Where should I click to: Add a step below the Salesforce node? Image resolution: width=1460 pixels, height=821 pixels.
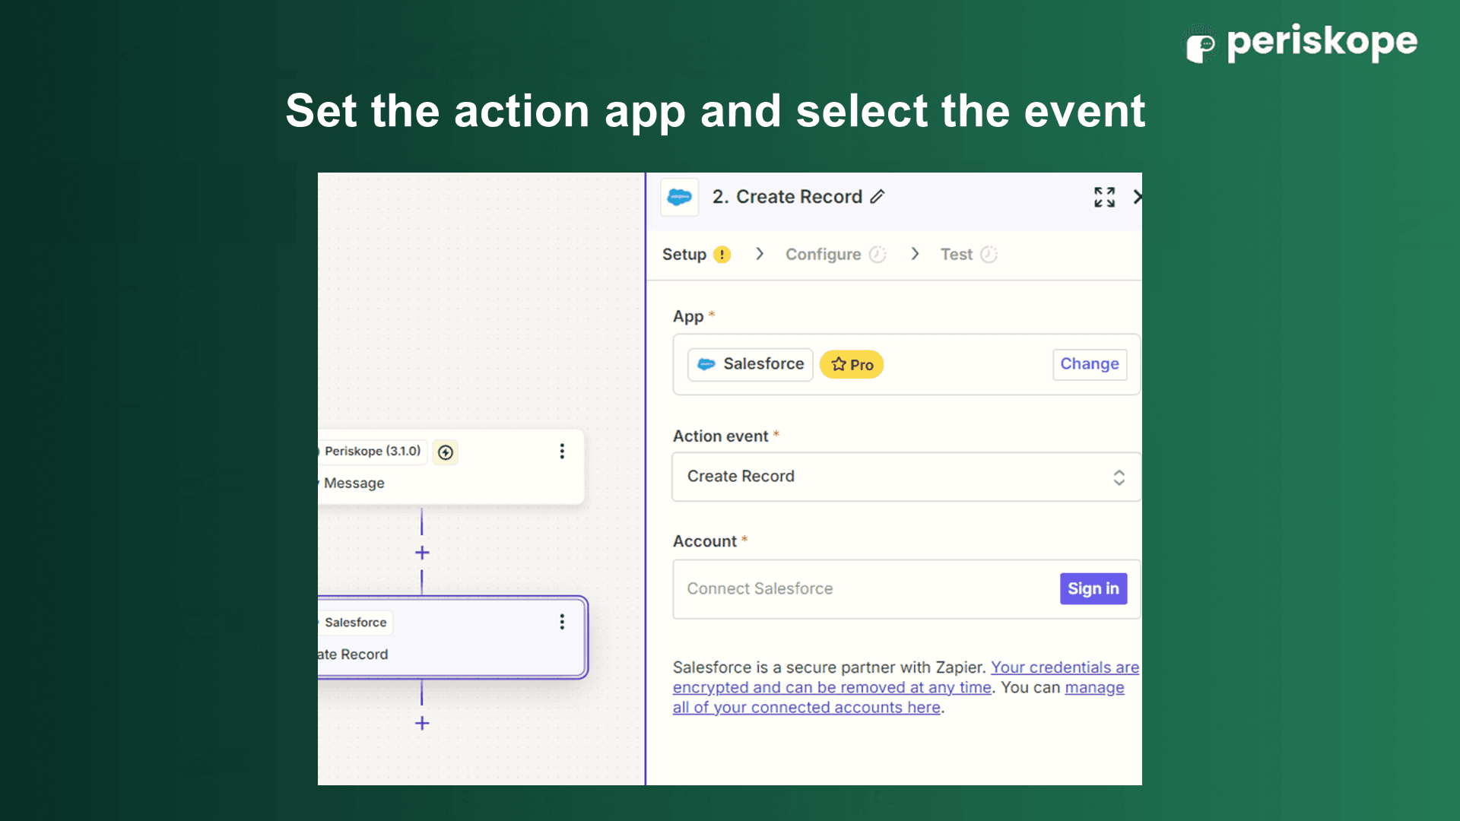(422, 723)
